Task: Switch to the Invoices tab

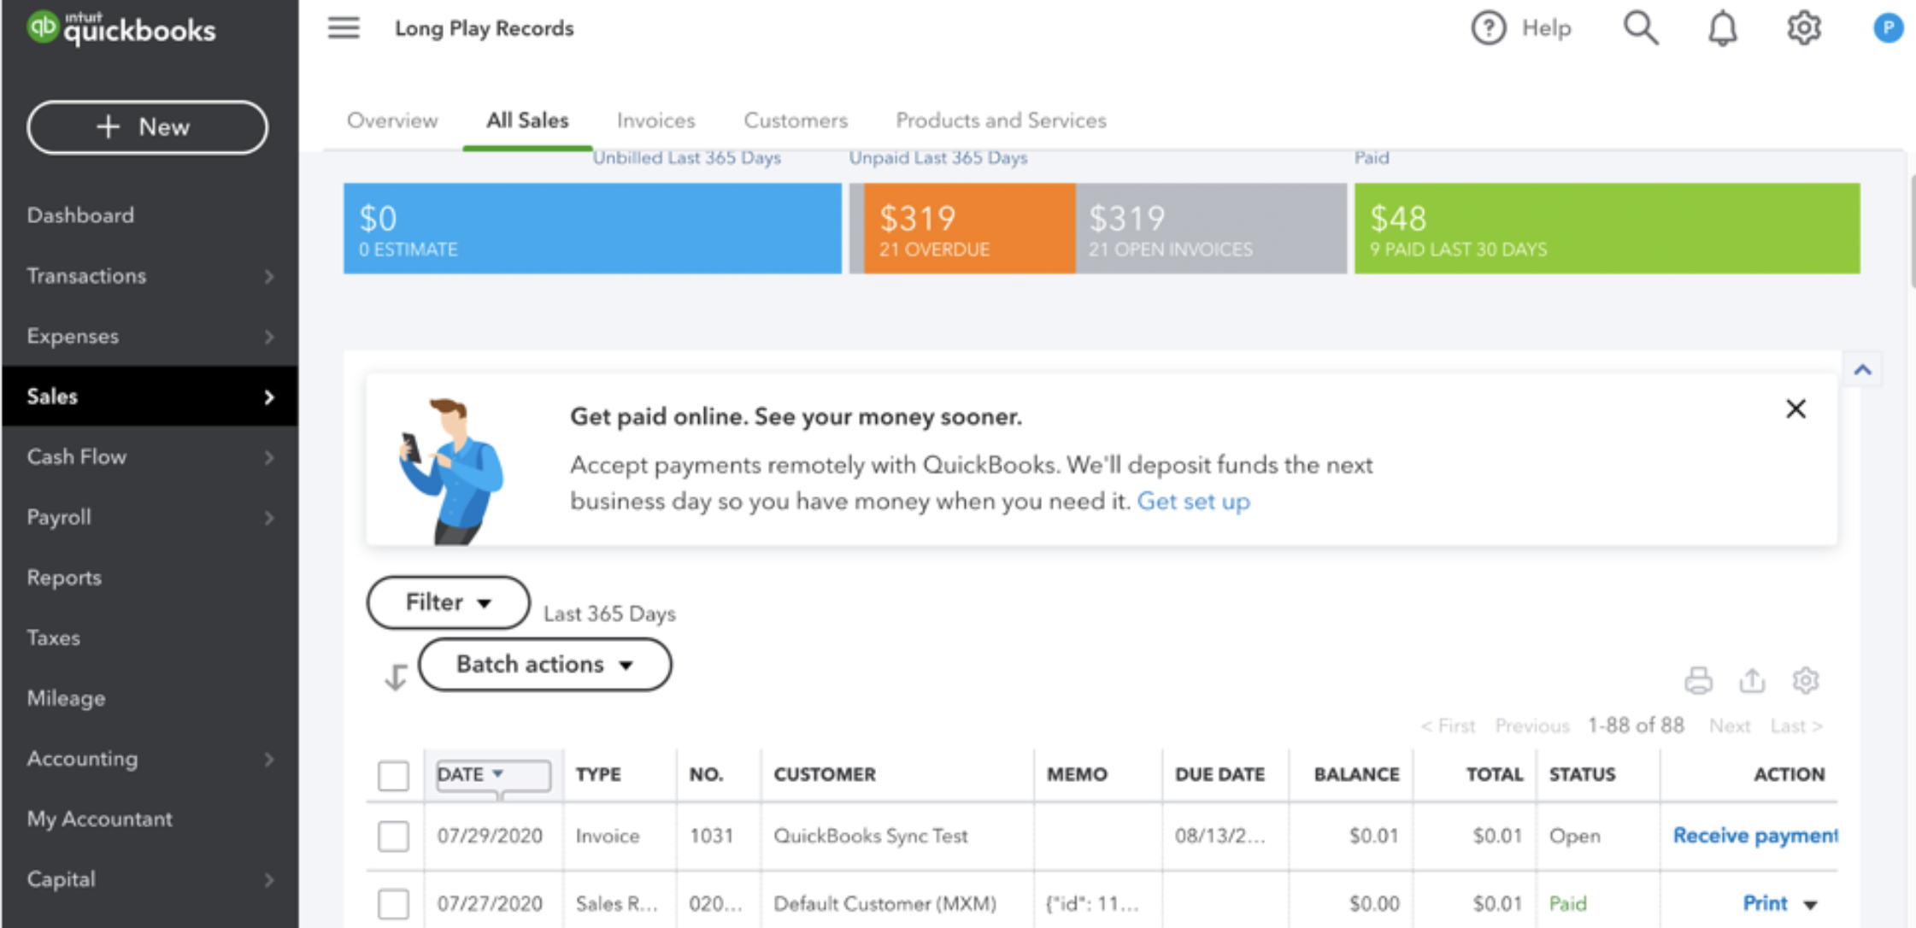Action: tap(655, 120)
